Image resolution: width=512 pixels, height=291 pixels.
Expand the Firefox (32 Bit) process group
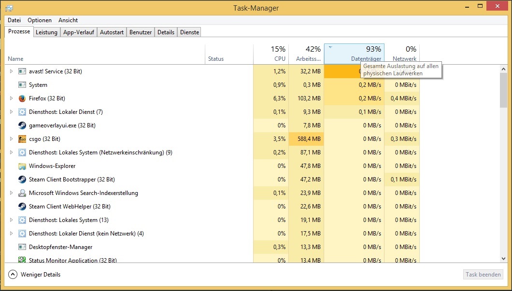pyautogui.click(x=11, y=98)
